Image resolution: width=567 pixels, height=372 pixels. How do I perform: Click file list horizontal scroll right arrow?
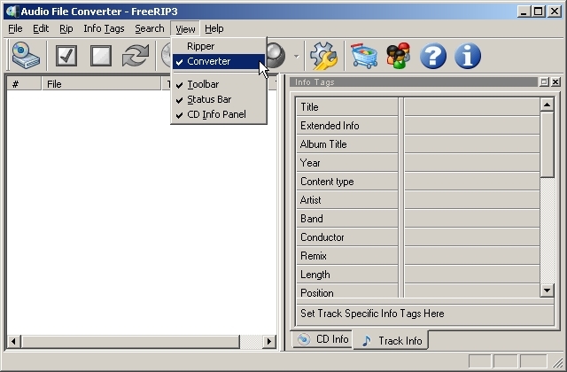coord(269,341)
